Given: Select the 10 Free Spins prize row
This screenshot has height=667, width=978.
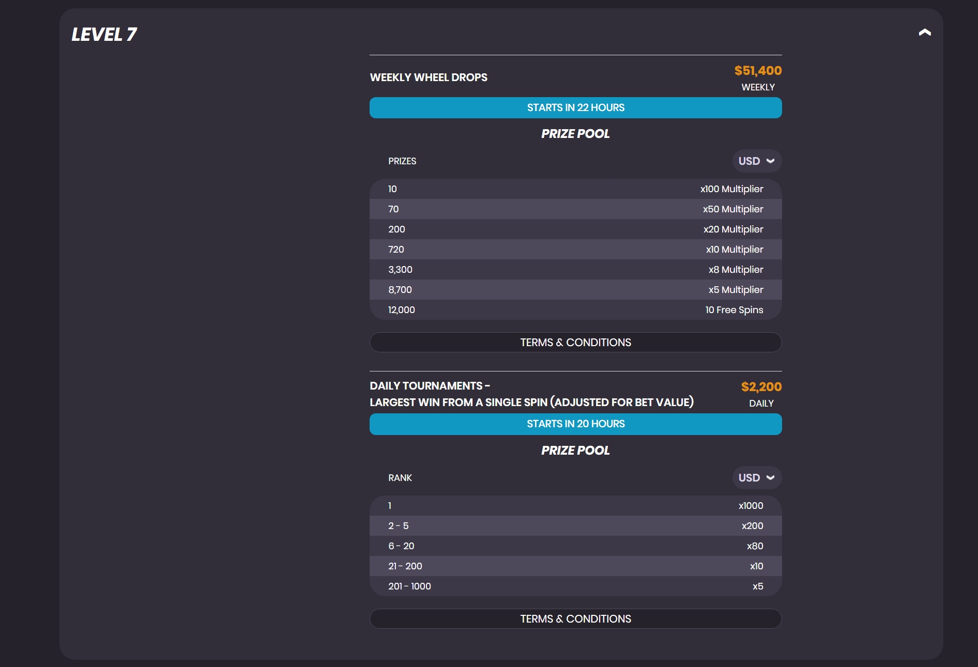Looking at the screenshot, I should 575,310.
